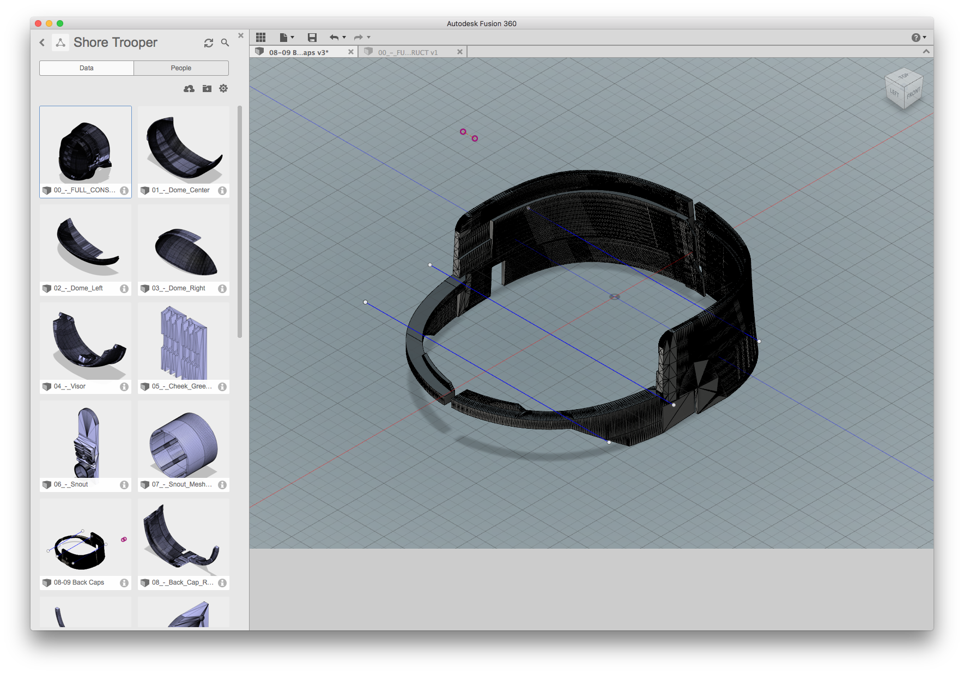The width and height of the screenshot is (964, 674).
Task: Click the ViewCube LEFT face
Action: click(x=895, y=92)
